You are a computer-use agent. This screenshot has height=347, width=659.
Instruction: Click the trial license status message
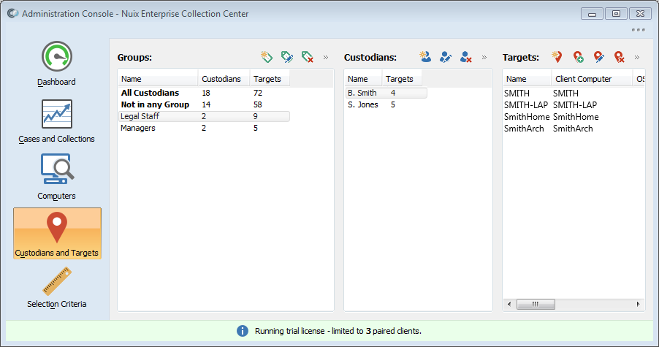[x=338, y=331]
